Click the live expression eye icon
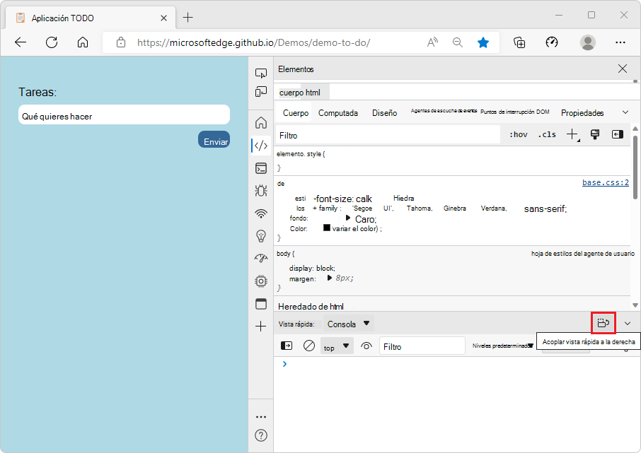Viewport: 641px width, 453px height. (x=366, y=346)
